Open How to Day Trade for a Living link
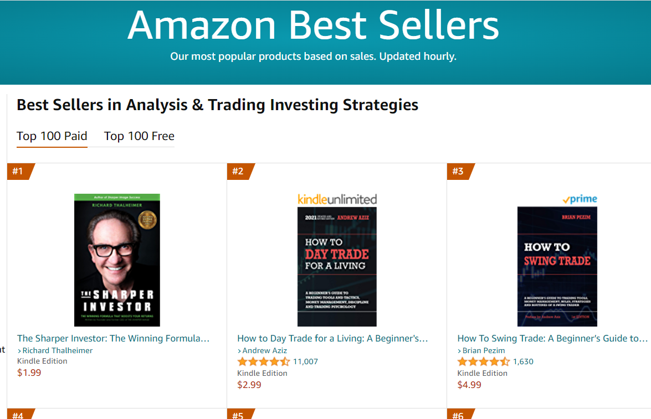This screenshot has height=419, width=651. (332, 339)
